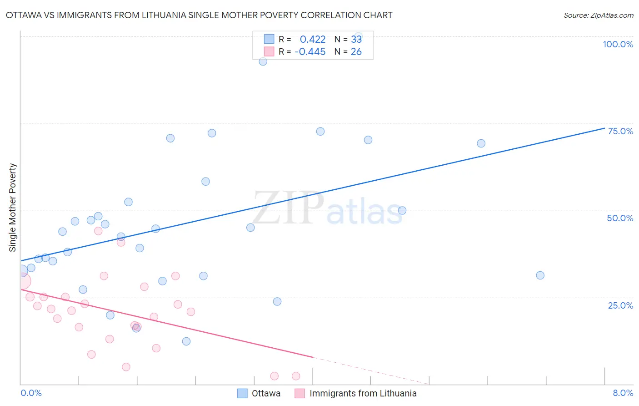Select the 50.0% y-axis tick label
The width and height of the screenshot is (639, 406).
620,218
